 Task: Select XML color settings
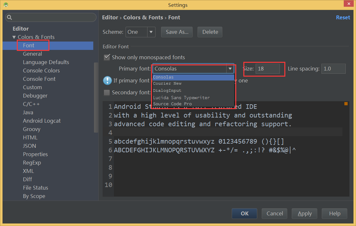click(x=28, y=171)
